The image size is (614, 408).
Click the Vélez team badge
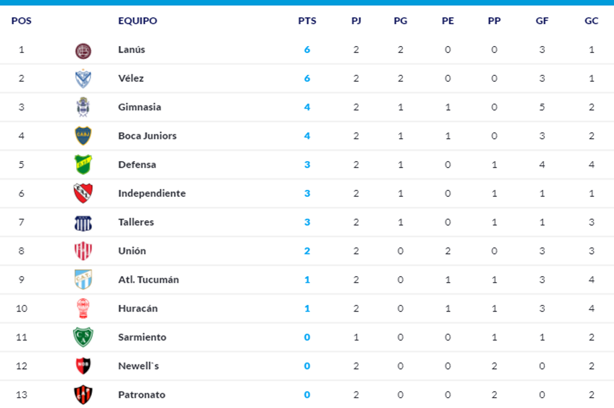[83, 79]
